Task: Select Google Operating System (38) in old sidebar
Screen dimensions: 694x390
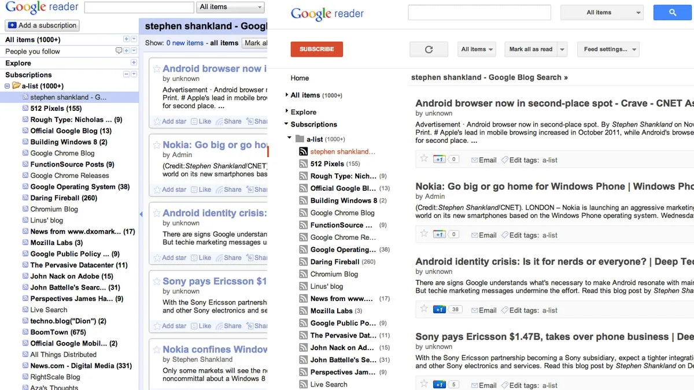Action: 80,187
